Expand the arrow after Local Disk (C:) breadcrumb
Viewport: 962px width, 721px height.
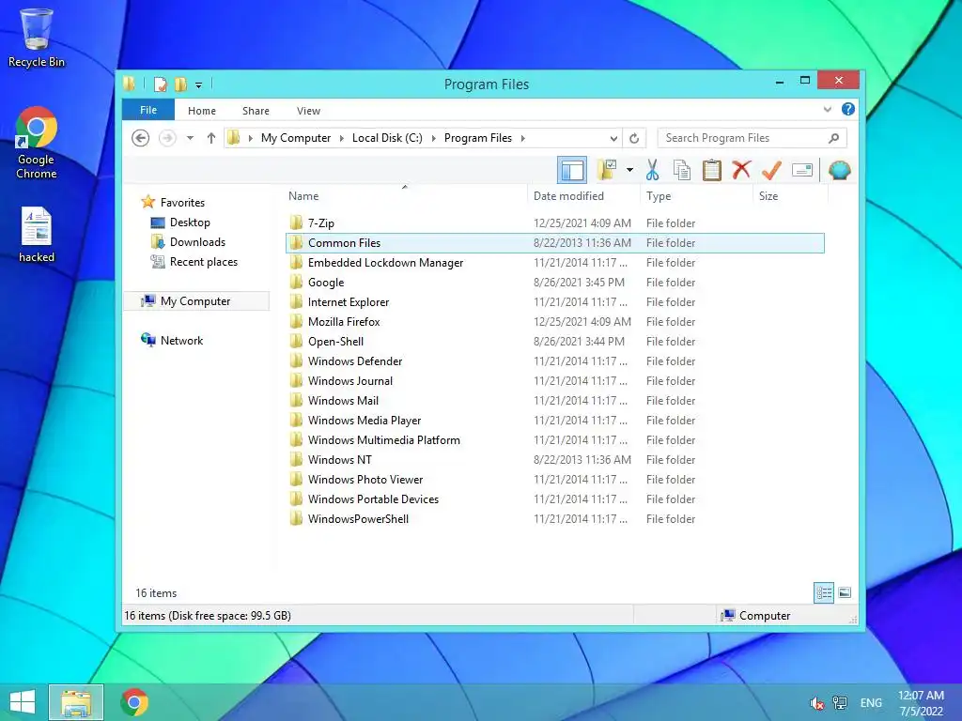434,138
